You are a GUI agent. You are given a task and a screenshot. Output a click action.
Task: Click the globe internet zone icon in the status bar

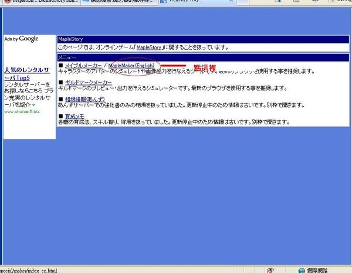pyautogui.click(x=302, y=271)
